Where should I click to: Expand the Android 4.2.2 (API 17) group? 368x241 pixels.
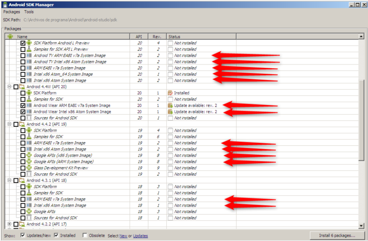(9, 224)
